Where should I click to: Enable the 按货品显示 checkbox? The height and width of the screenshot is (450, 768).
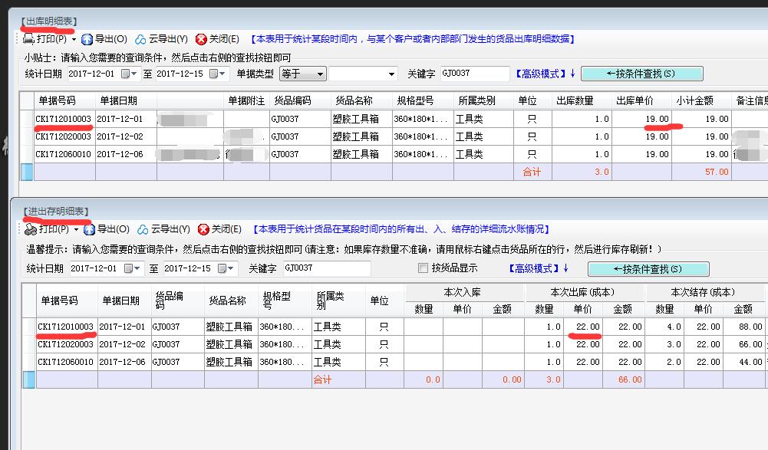coord(423,268)
